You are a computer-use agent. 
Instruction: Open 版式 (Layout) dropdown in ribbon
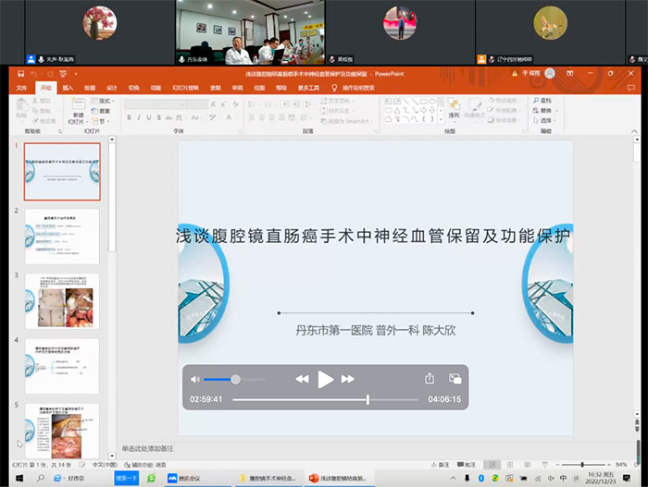tap(104, 100)
